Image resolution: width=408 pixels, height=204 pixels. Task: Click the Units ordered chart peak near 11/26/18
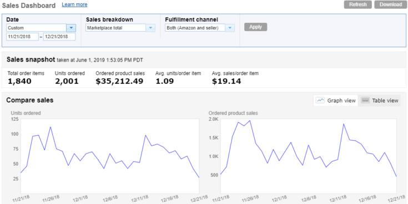point(50,127)
